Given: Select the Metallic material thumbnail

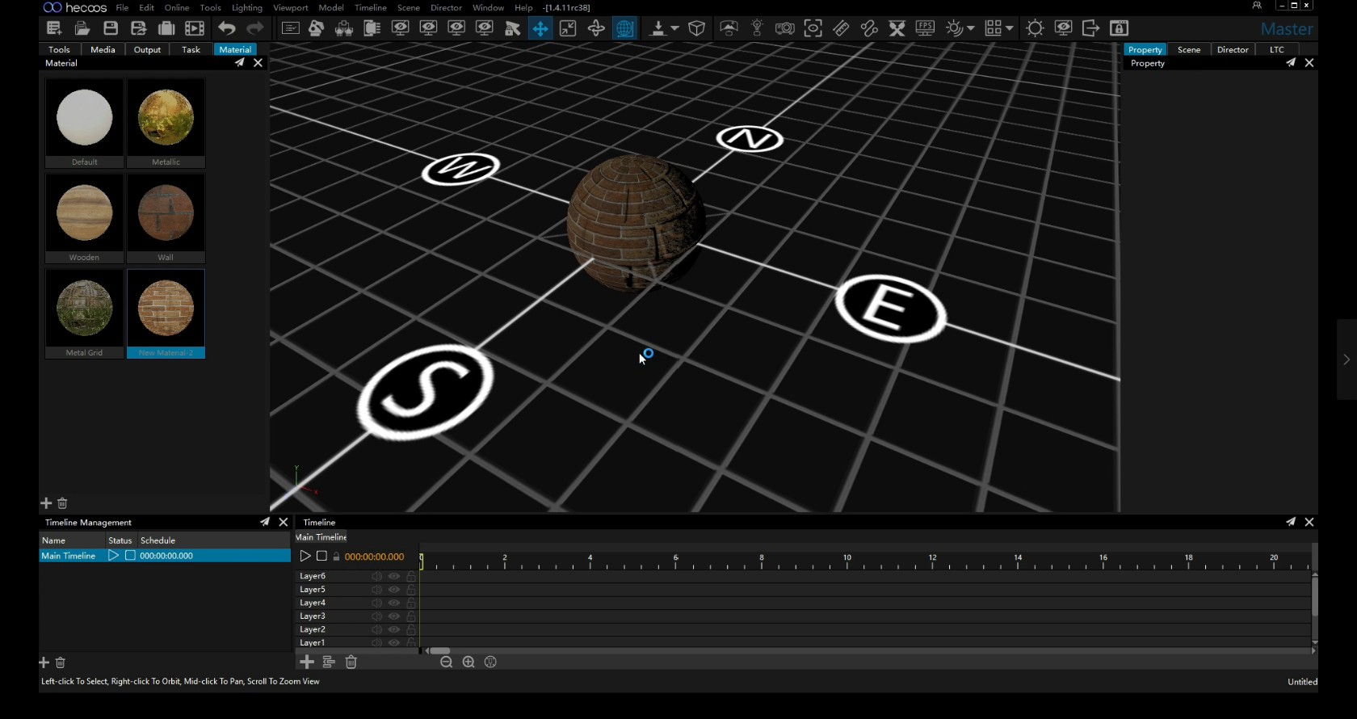Looking at the screenshot, I should (x=166, y=123).
